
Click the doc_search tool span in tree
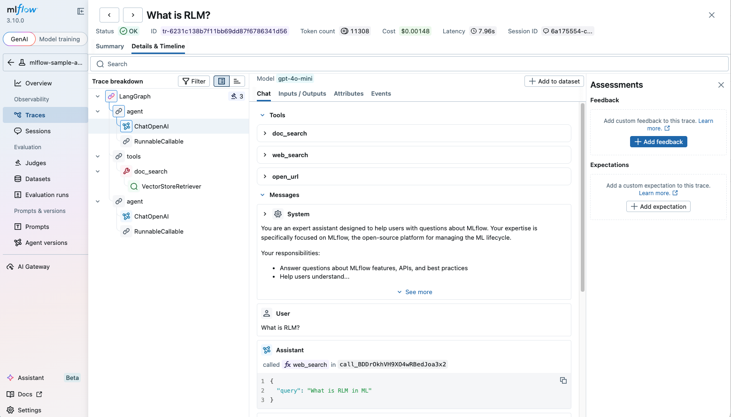click(150, 171)
